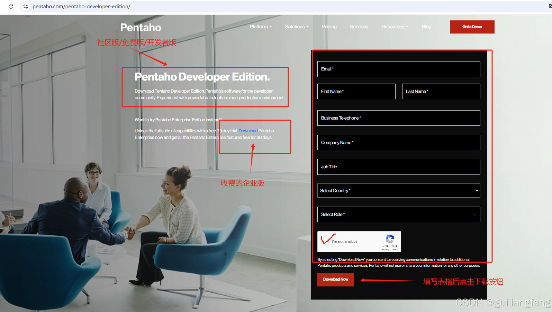The width and height of the screenshot is (552, 312).
Task: Reload the page with the browser refresh icon
Action: click(x=11, y=7)
